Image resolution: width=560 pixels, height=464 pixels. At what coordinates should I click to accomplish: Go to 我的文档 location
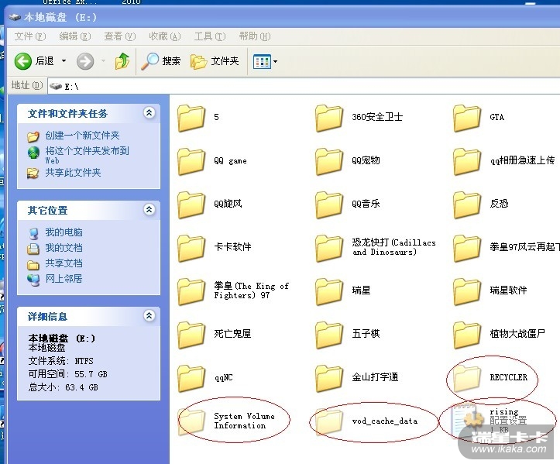[x=64, y=248]
